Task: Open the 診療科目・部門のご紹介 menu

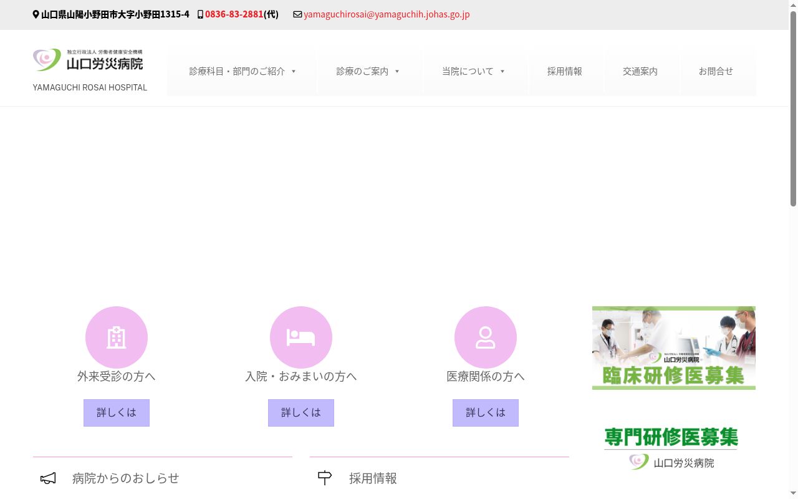Action: 243,72
